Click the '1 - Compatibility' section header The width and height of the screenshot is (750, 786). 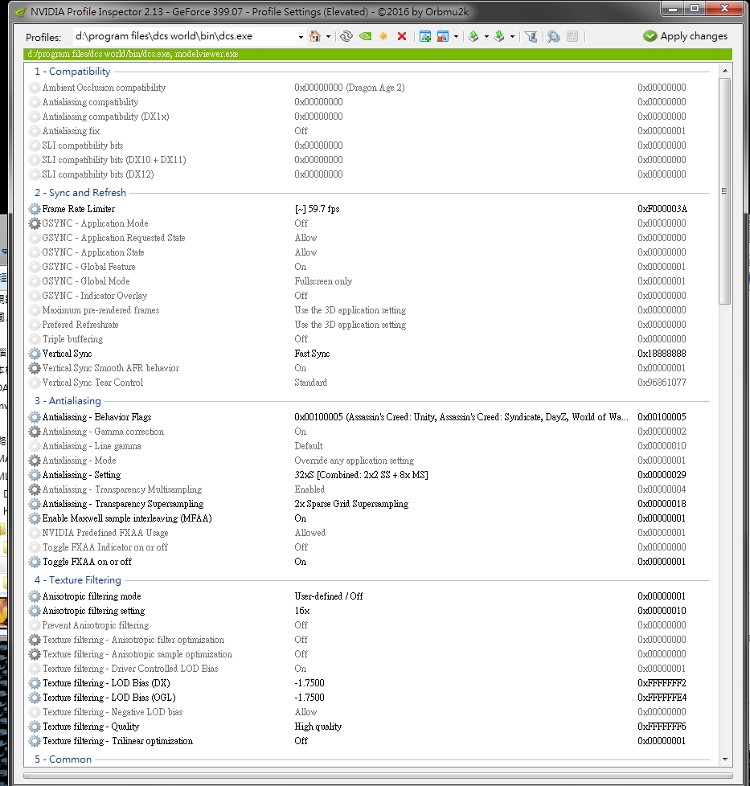click(72, 72)
